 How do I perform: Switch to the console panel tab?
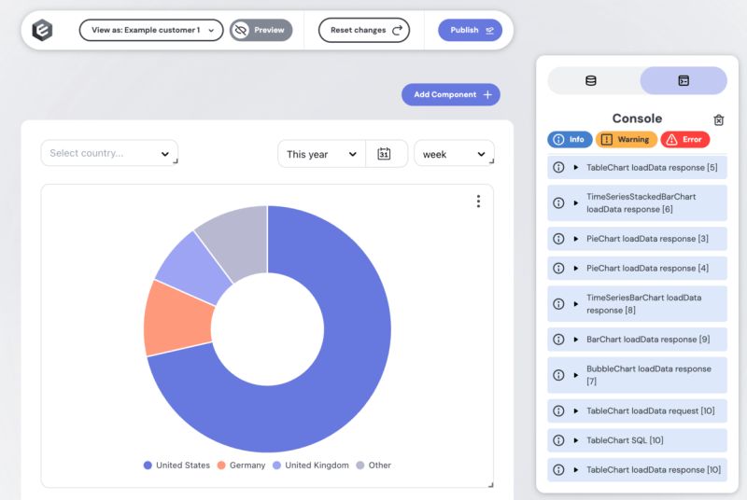click(x=684, y=80)
